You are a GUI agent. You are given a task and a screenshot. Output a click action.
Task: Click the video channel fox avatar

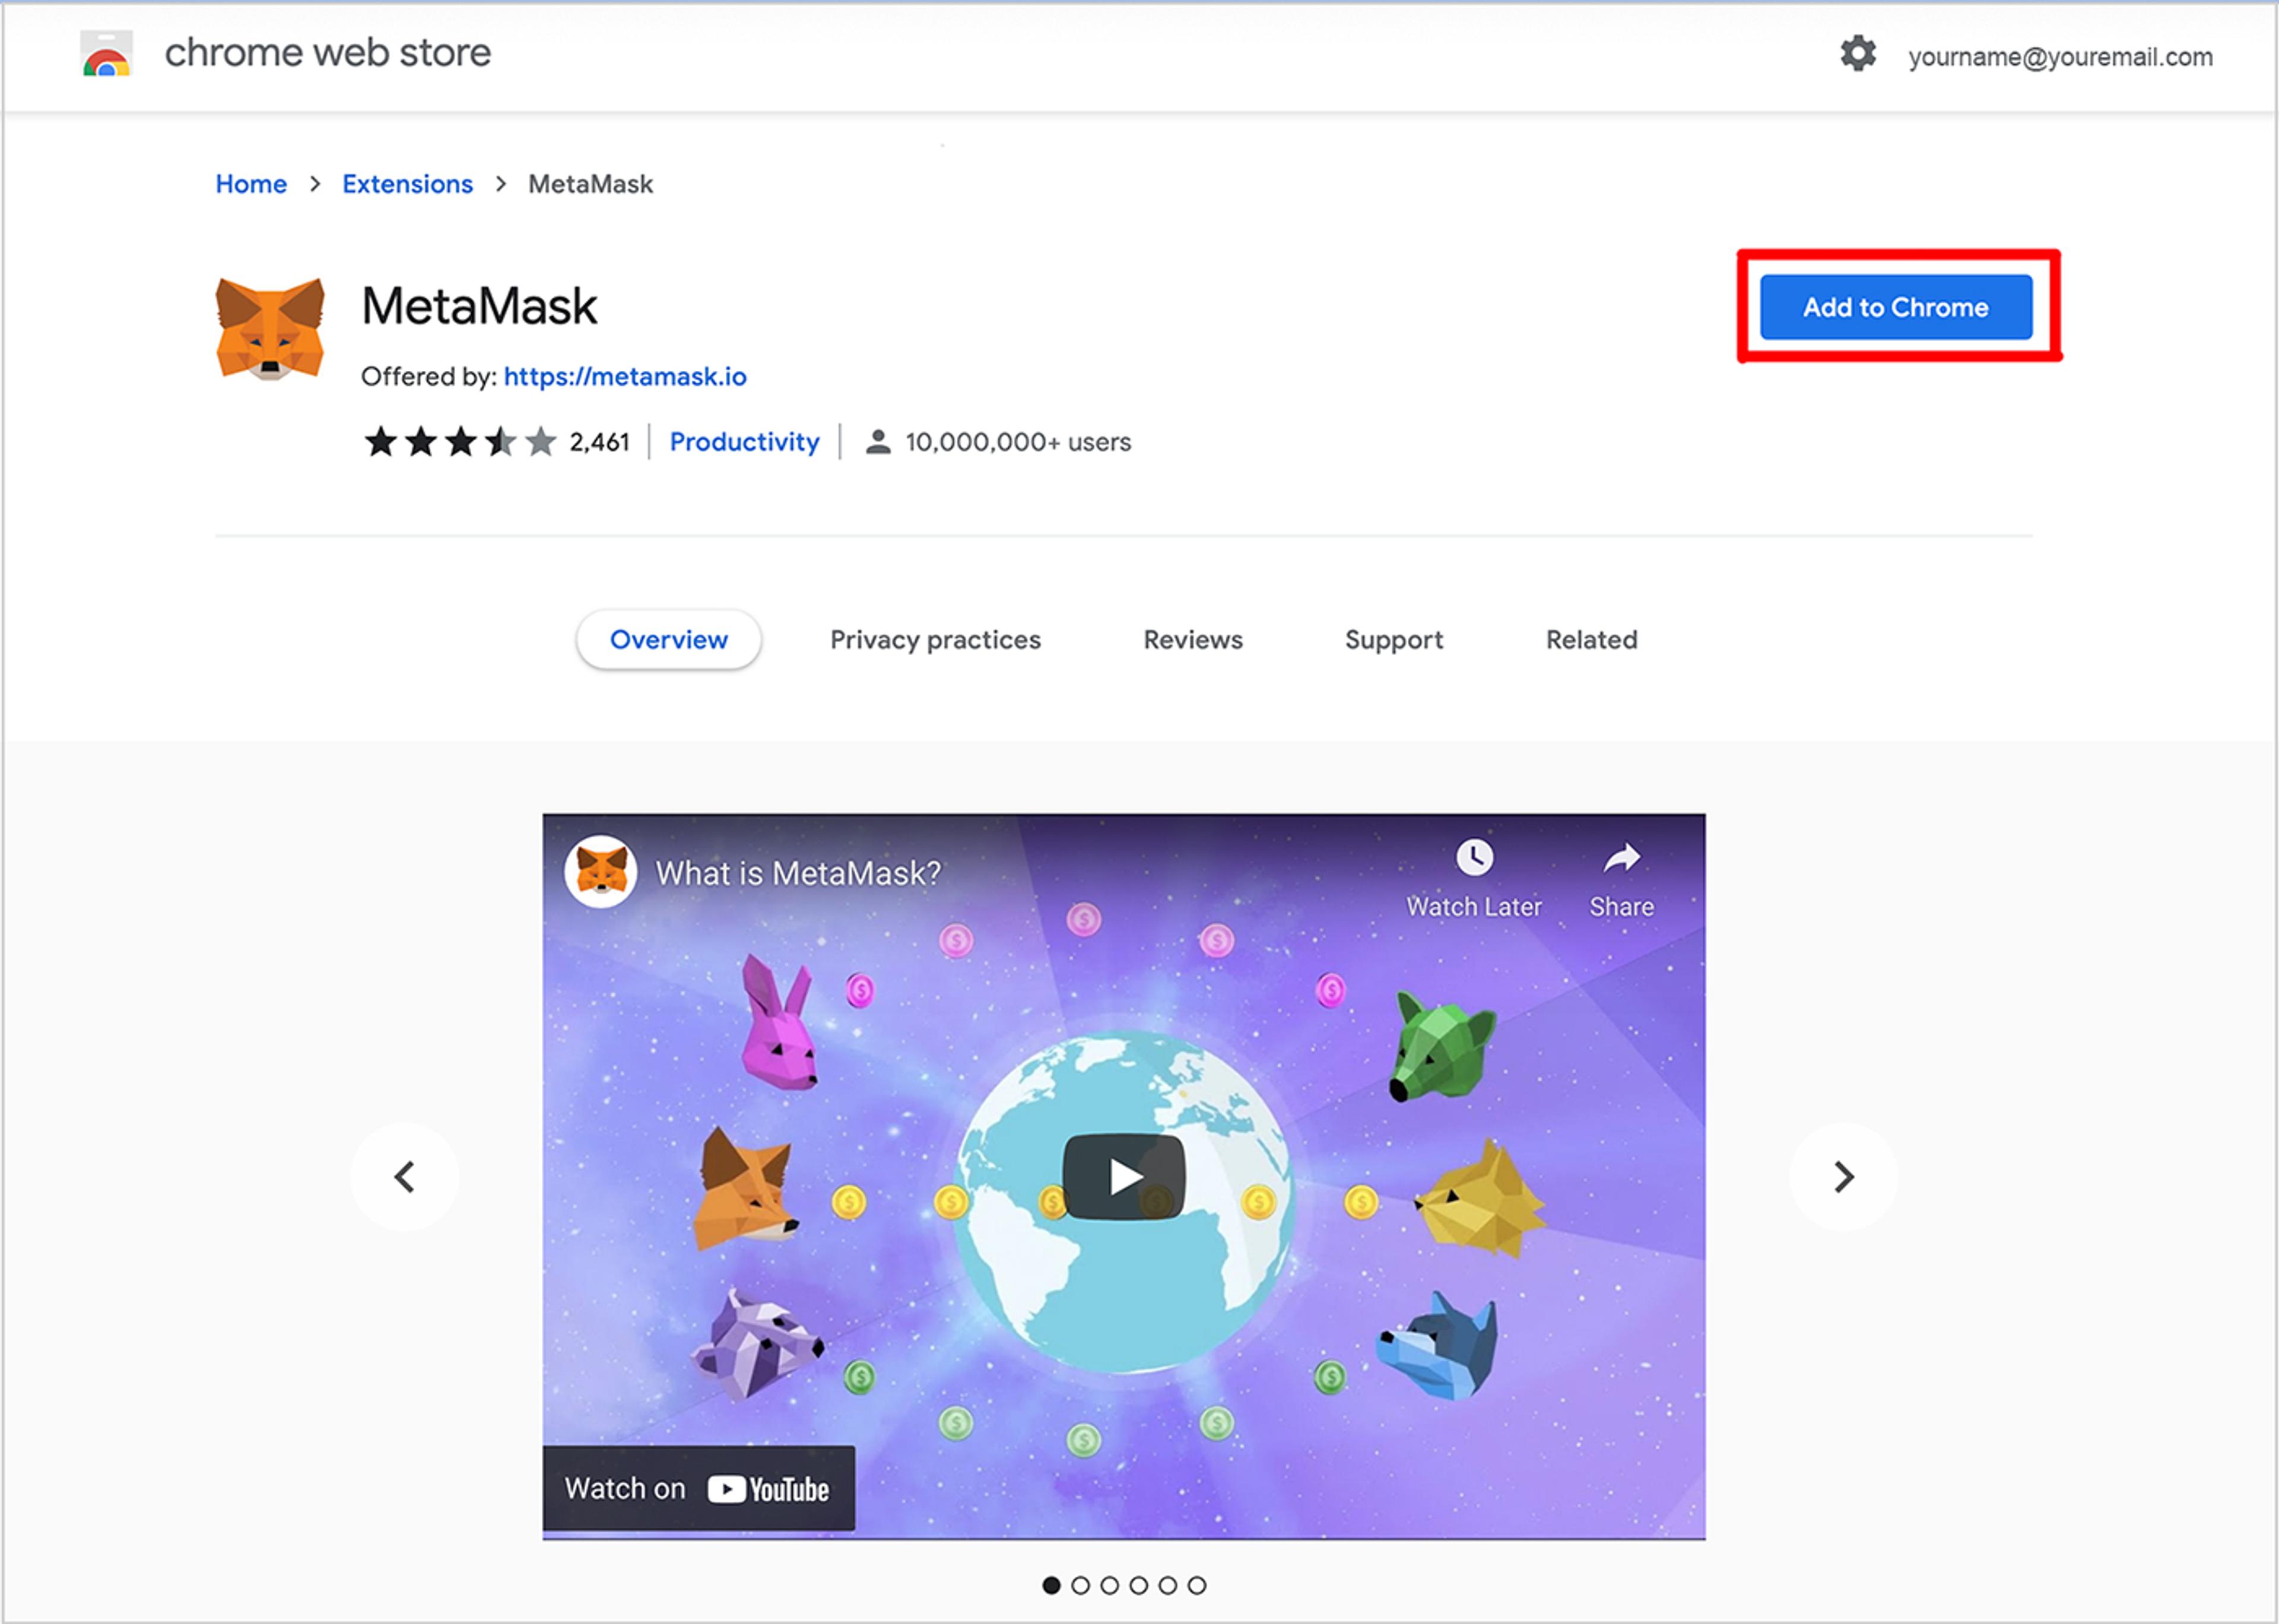[x=601, y=871]
